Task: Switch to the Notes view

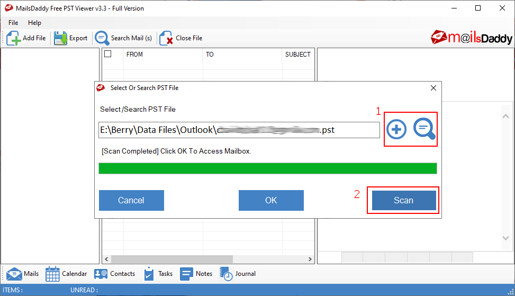Action: (x=196, y=274)
